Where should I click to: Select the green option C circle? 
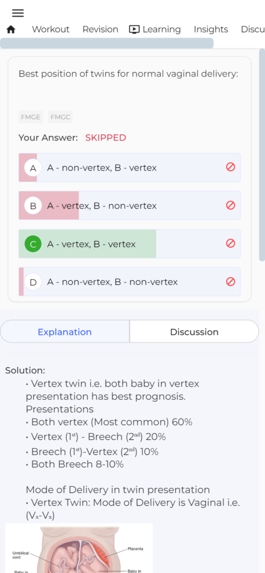(x=33, y=244)
